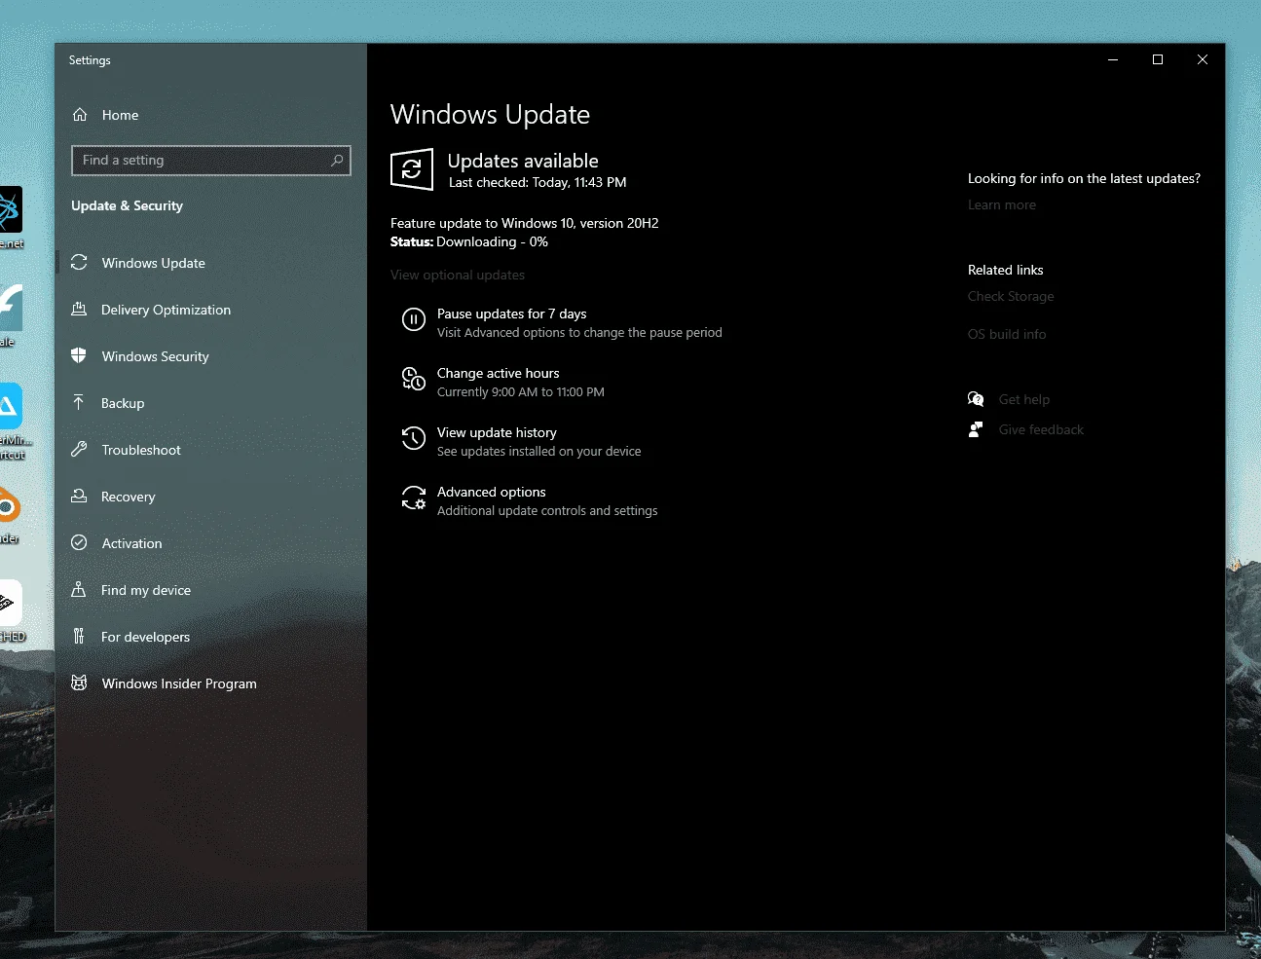This screenshot has height=959, width=1261.
Task: Click Currently 9:00 AM to 11:00 PM text
Action: click(521, 391)
